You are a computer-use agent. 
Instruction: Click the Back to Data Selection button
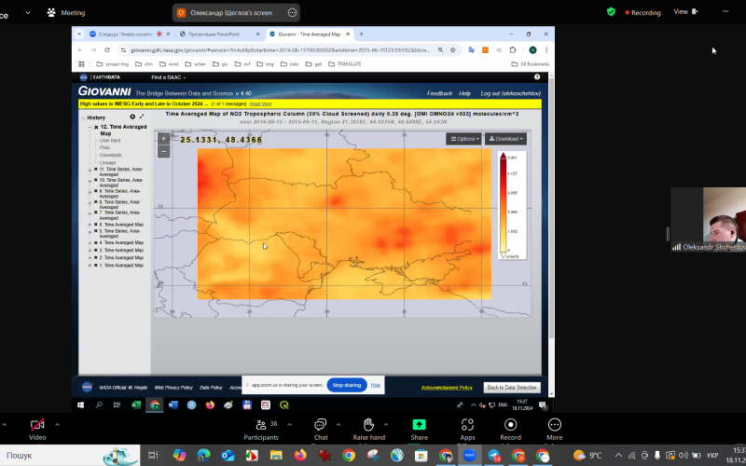(x=512, y=388)
